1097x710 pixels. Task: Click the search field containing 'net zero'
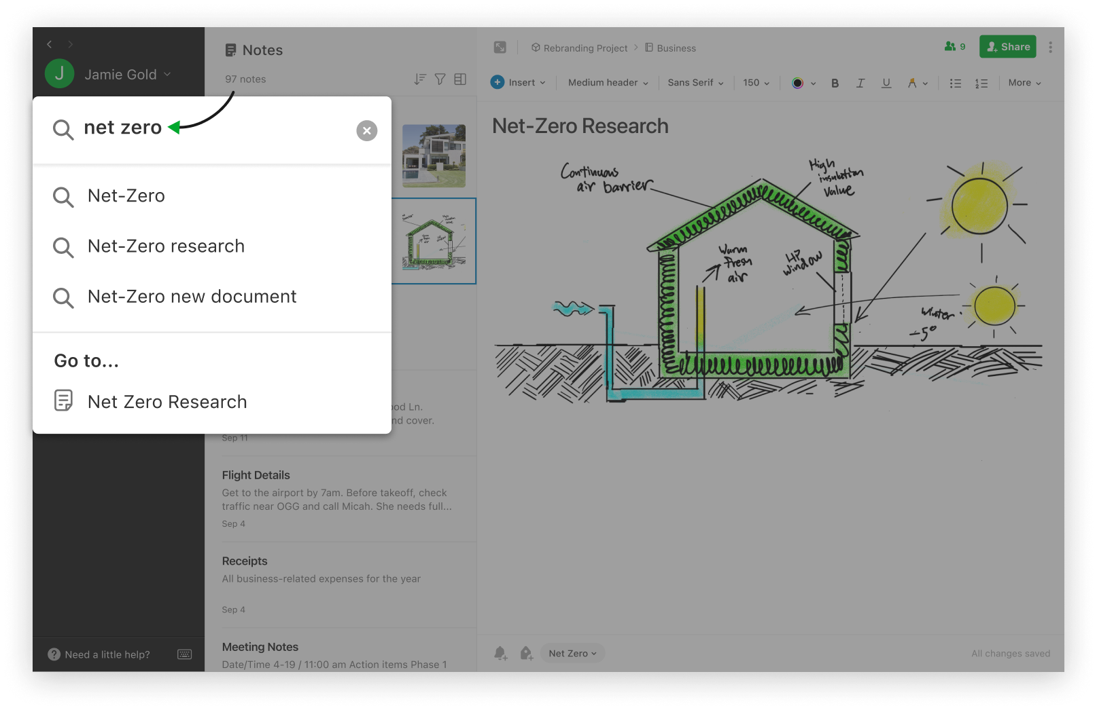212,130
